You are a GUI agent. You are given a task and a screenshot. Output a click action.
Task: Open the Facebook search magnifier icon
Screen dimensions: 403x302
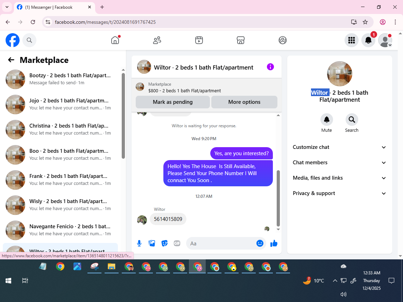(29, 40)
